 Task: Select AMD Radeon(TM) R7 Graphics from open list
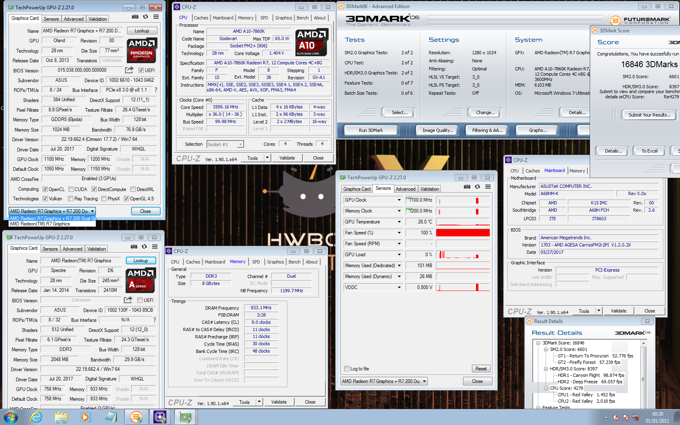(52, 224)
